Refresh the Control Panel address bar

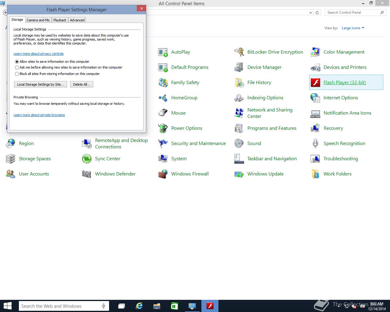coord(317,13)
